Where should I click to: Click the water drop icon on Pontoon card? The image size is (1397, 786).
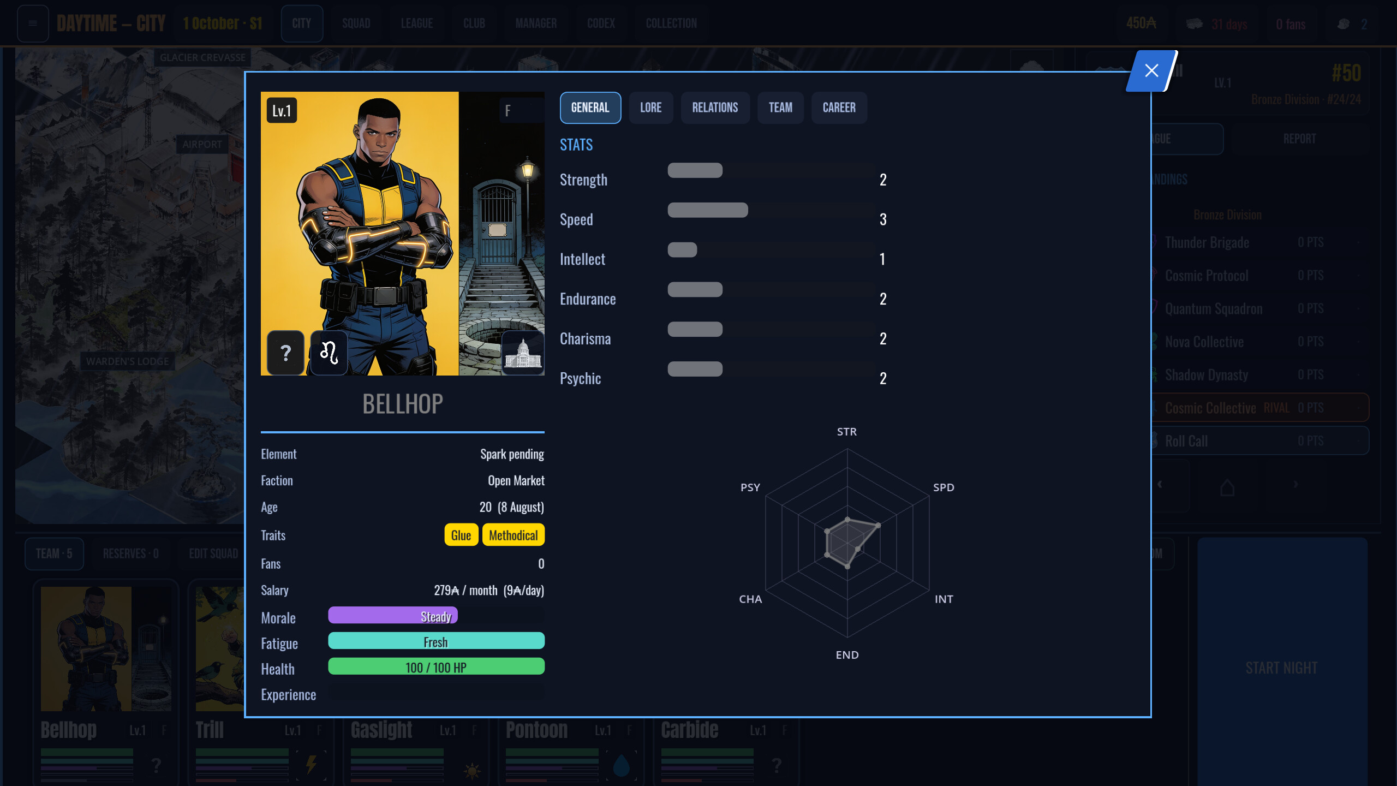click(x=621, y=765)
